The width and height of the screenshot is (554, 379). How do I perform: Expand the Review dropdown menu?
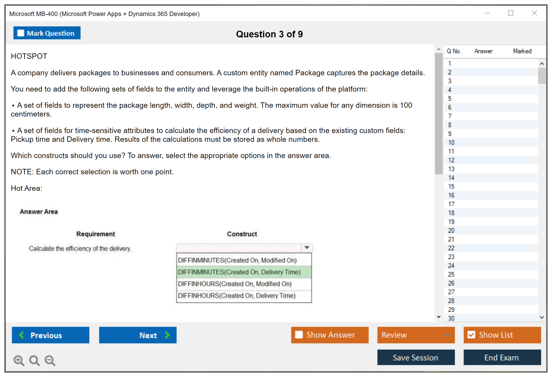coord(447,335)
